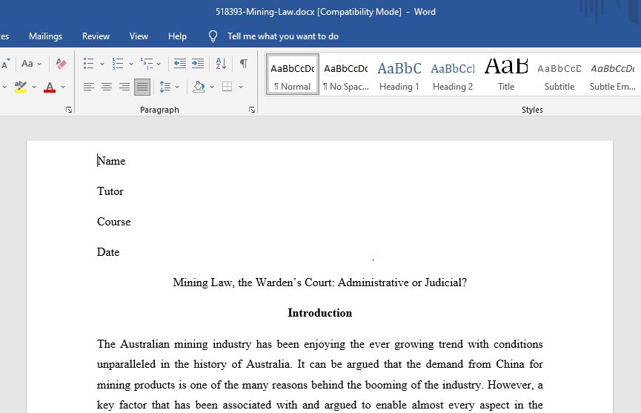The height and width of the screenshot is (413, 641).
Task: Align text to the right
Action: (124, 87)
